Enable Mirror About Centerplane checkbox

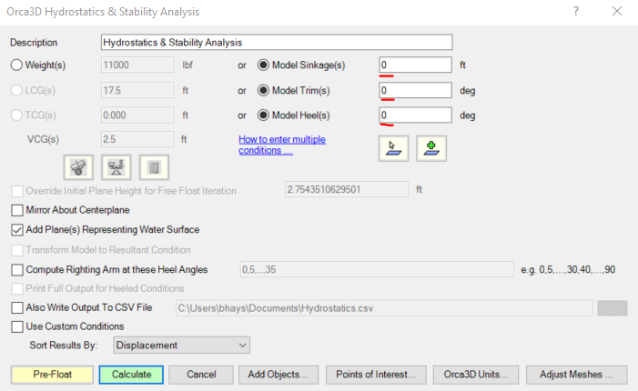pos(17,210)
